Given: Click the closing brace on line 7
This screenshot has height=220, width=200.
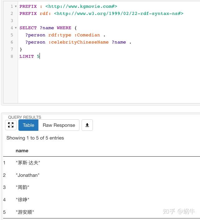Looking at the screenshot, I should [x=21, y=49].
